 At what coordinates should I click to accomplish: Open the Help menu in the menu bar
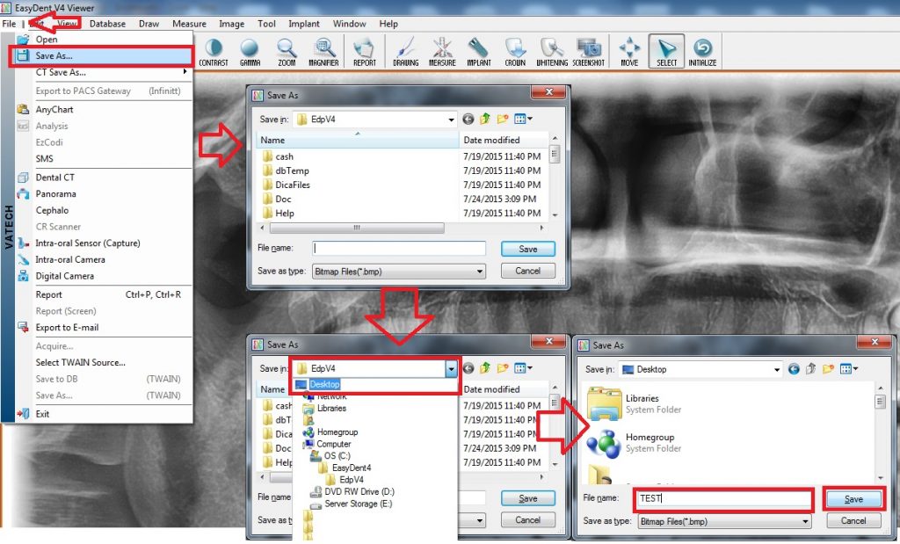(388, 24)
